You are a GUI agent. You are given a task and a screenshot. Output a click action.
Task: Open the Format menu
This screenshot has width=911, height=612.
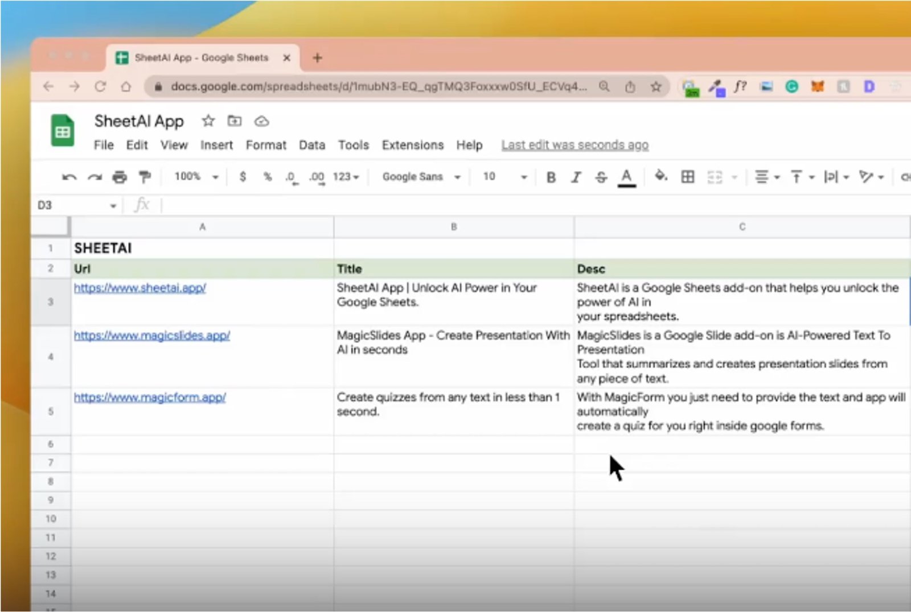click(266, 145)
